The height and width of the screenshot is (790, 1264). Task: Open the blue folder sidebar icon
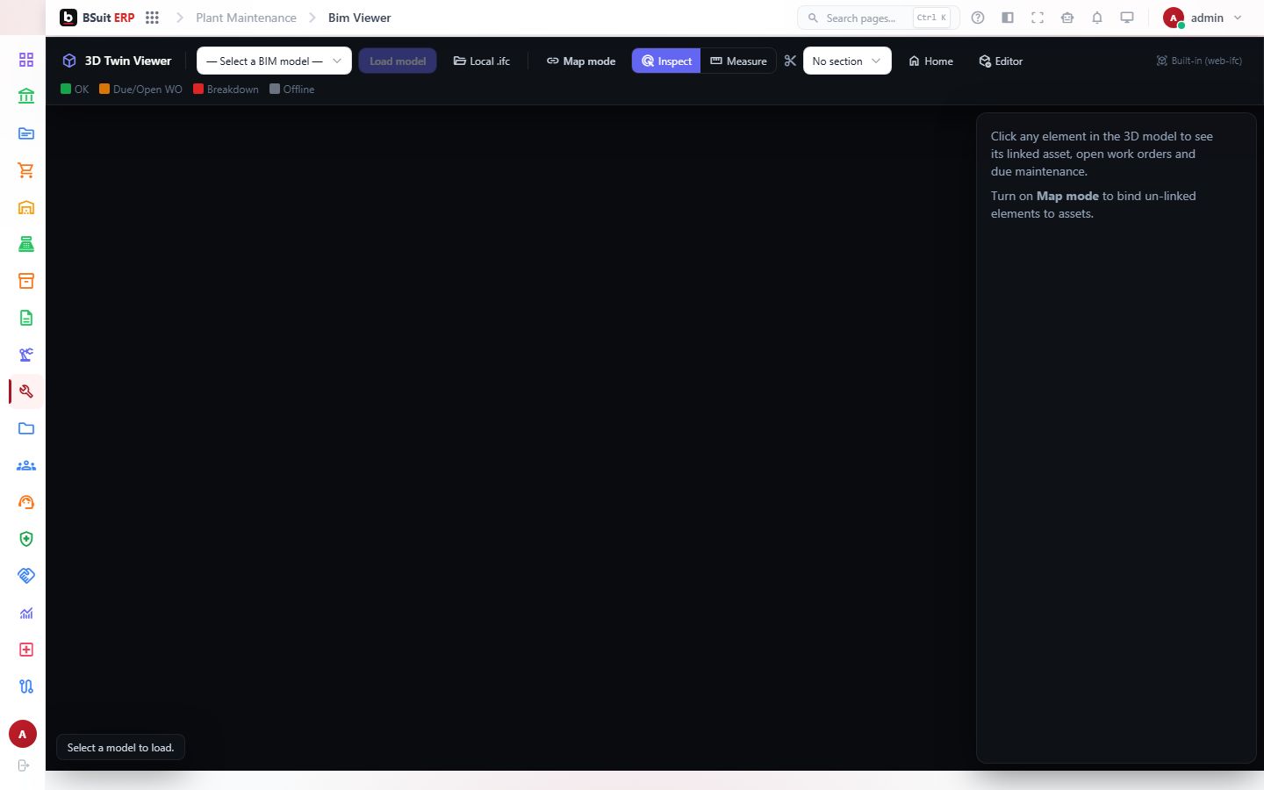coord(26,428)
